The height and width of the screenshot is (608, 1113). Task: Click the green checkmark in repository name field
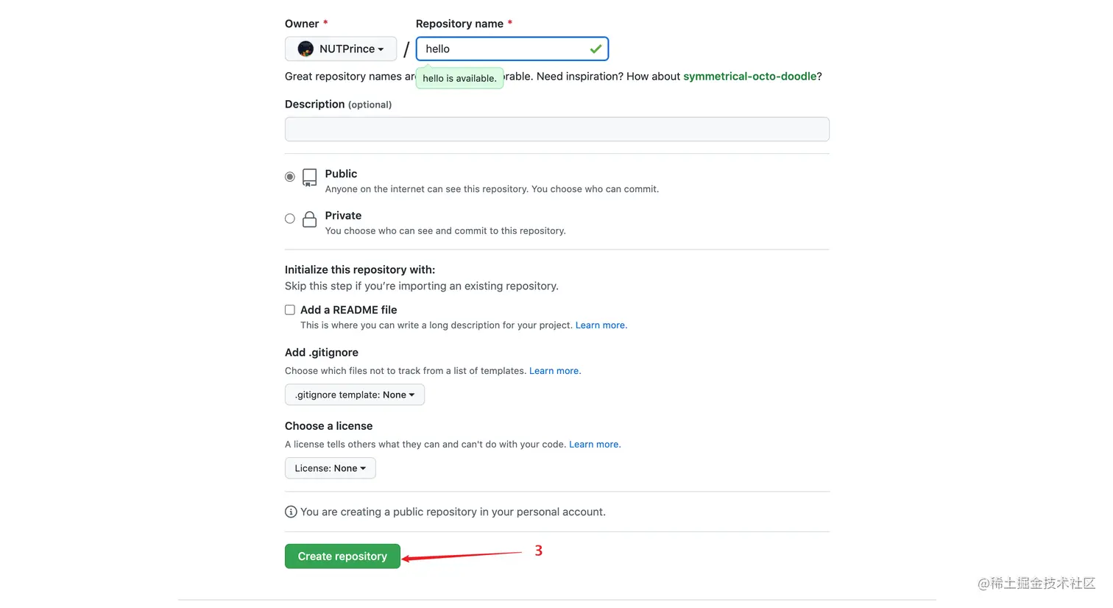pos(596,49)
